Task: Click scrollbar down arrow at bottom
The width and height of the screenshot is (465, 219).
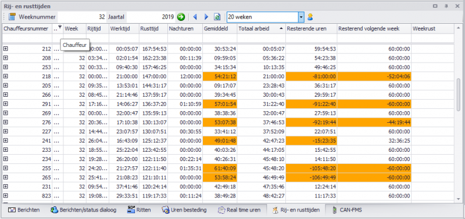Action: [x=459, y=199]
